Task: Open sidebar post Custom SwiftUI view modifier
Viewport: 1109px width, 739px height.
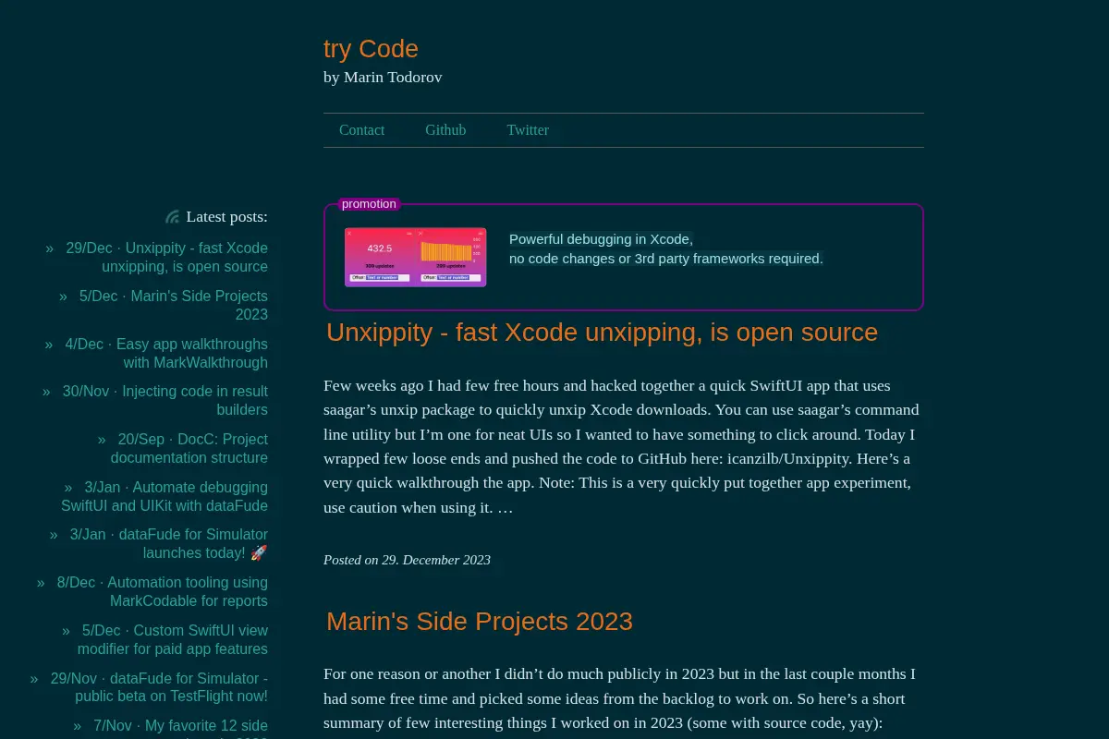Action: coord(173,640)
